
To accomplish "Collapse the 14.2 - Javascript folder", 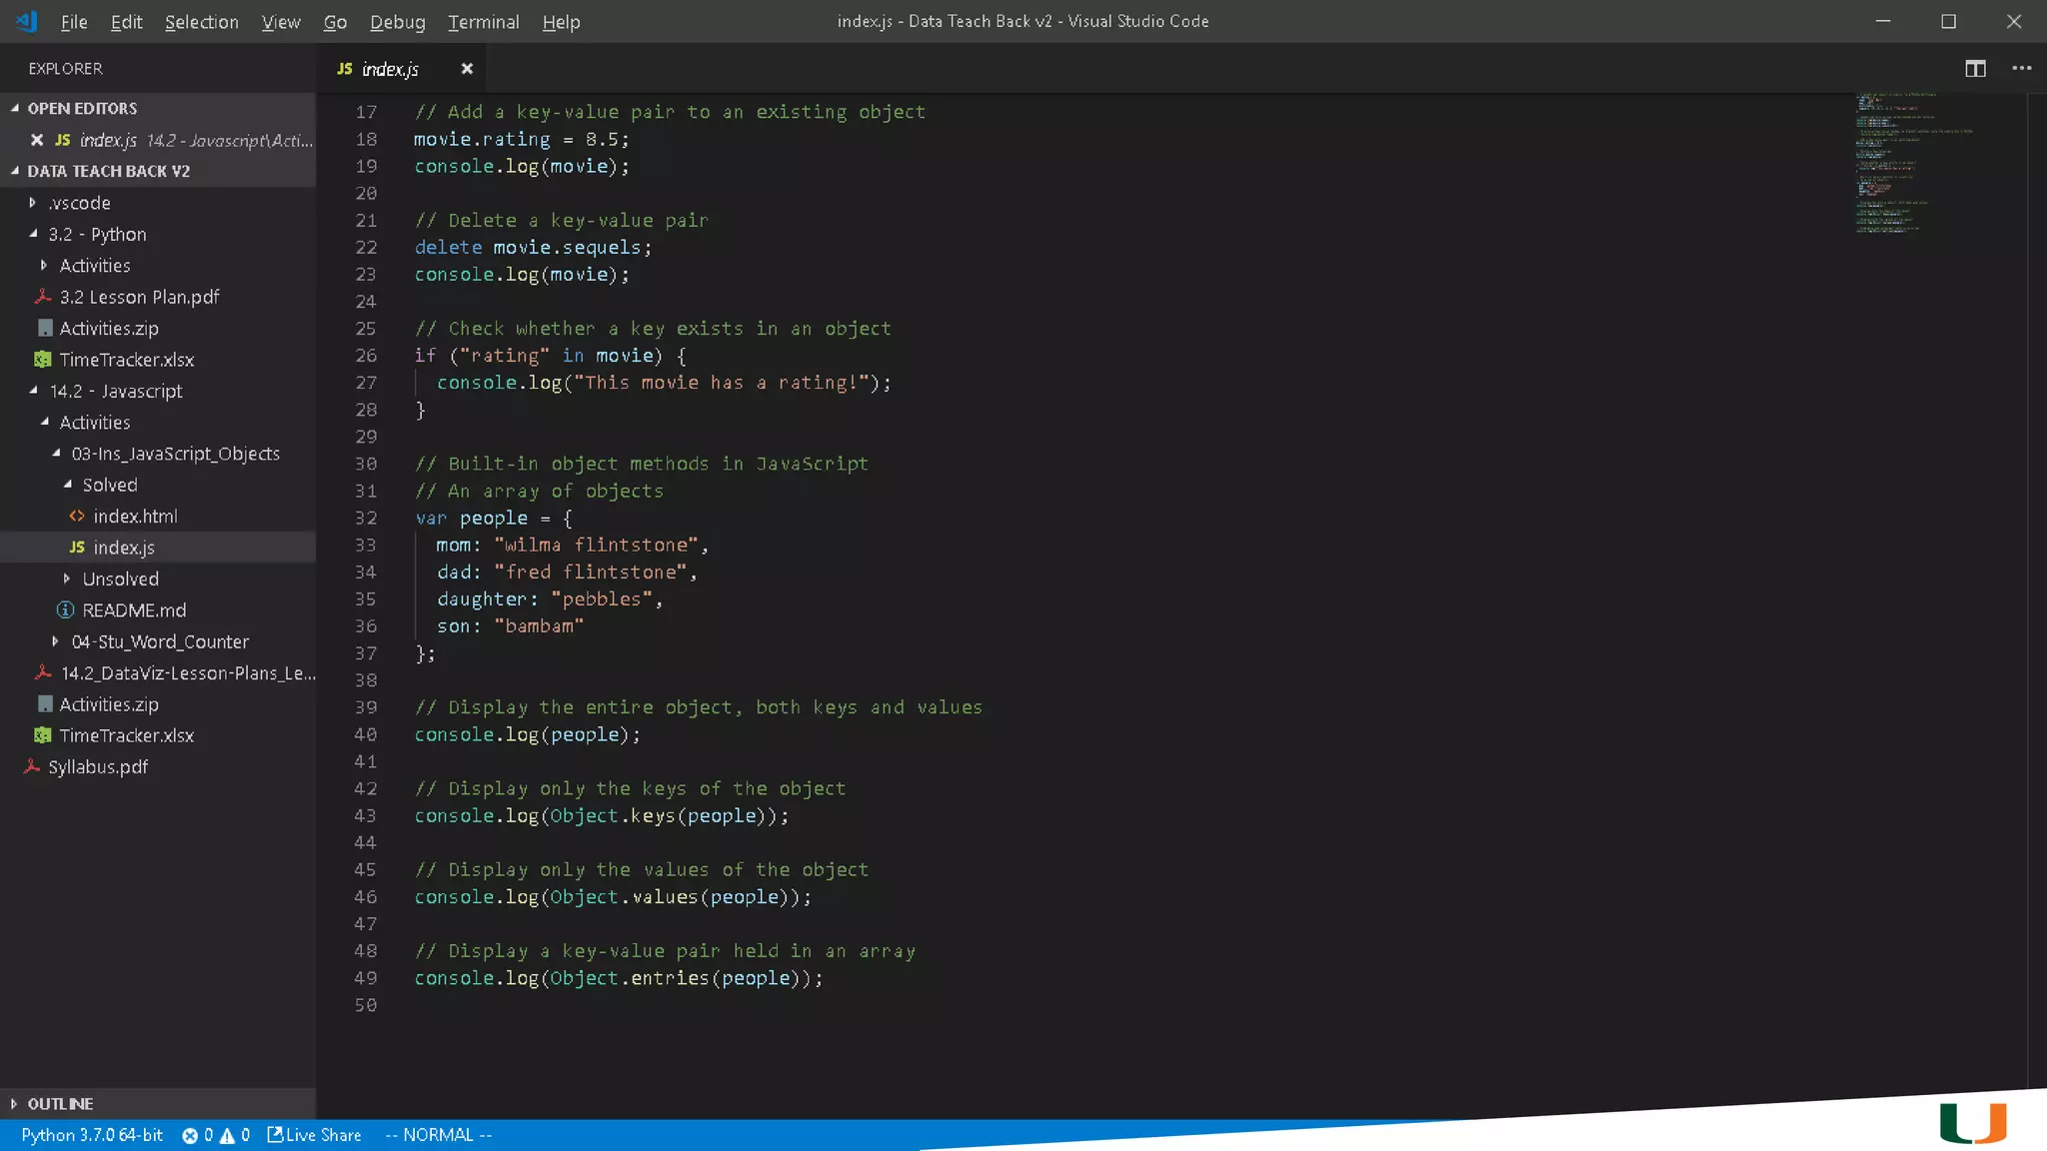I will click(x=115, y=392).
